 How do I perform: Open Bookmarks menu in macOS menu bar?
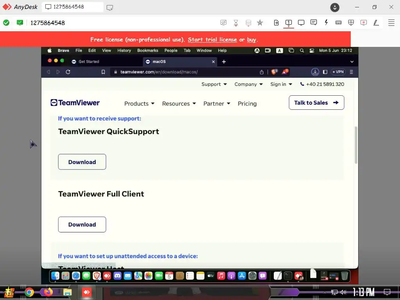[x=148, y=50]
